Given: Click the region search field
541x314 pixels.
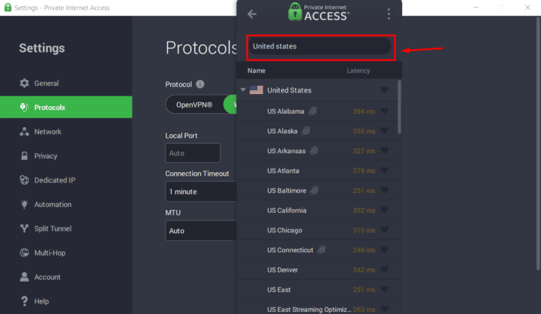Looking at the screenshot, I should tap(321, 46).
